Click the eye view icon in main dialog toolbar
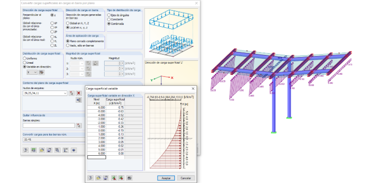The height and width of the screenshot is (183, 384). [x=73, y=150]
